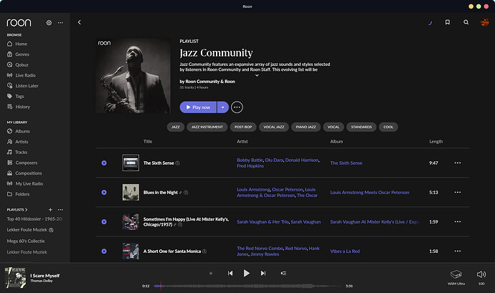Play Blues in the Night track
The height and width of the screenshot is (293, 495).
click(104, 193)
